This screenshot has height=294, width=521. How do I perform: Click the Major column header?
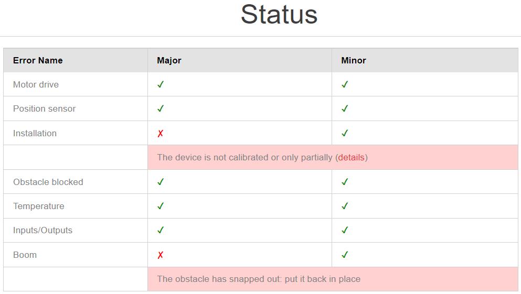pyautogui.click(x=169, y=60)
